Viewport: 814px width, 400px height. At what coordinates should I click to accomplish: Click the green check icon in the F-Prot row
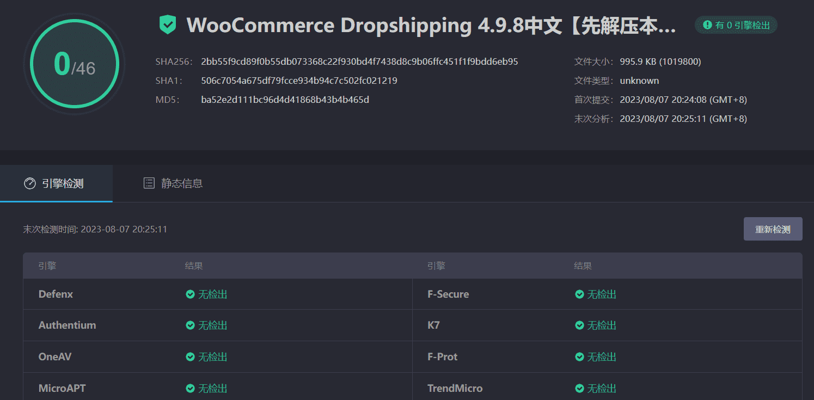pos(579,357)
